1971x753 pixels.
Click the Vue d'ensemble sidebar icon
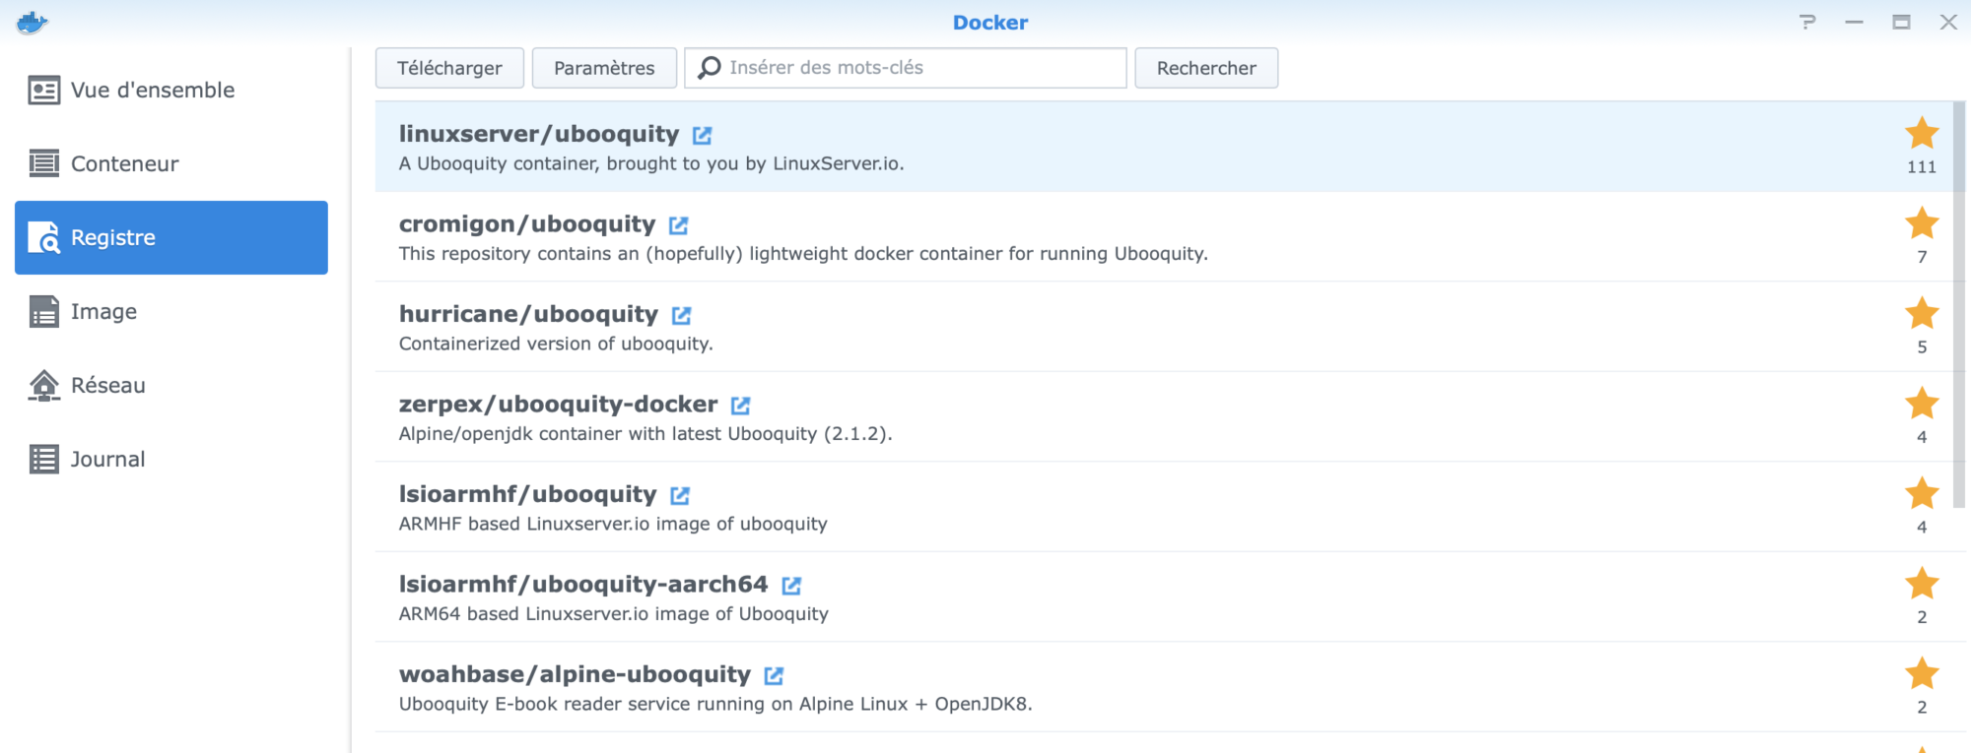coord(43,91)
